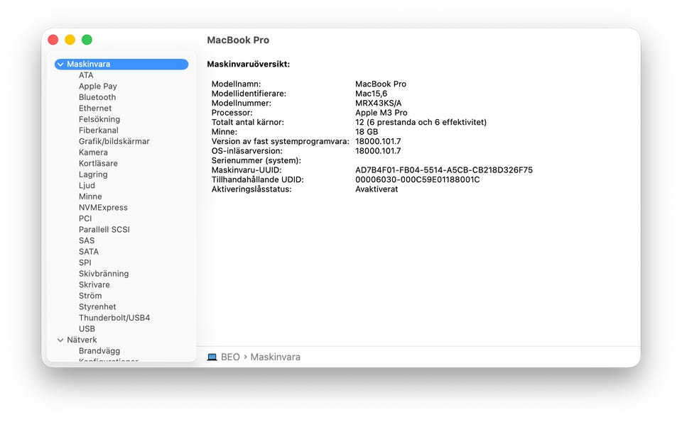Select ATA in the sidebar
682x422 pixels.
tap(86, 75)
